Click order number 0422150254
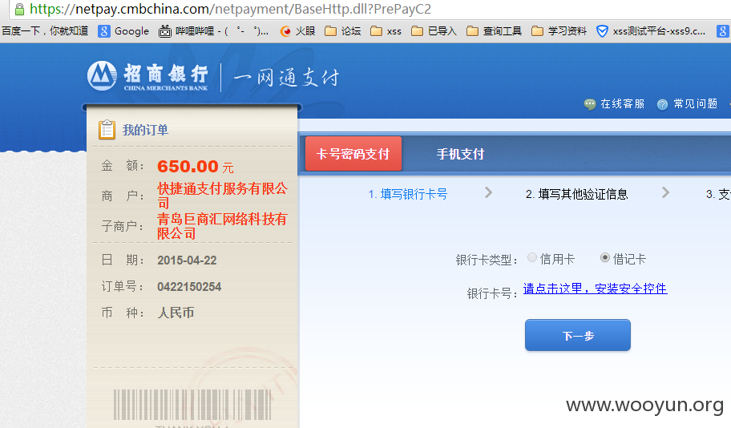This screenshot has height=428, width=731. 189,287
